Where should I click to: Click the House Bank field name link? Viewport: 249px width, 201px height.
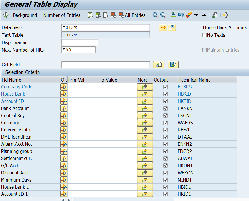[x=13, y=94]
